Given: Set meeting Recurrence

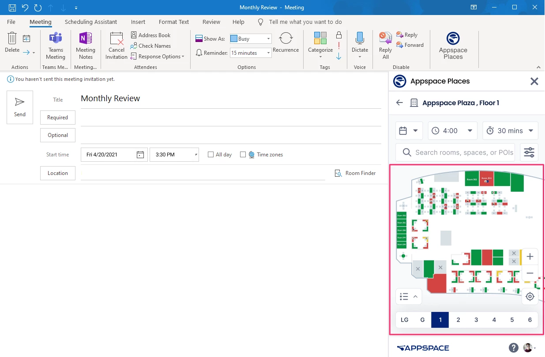Looking at the screenshot, I should click(x=286, y=43).
